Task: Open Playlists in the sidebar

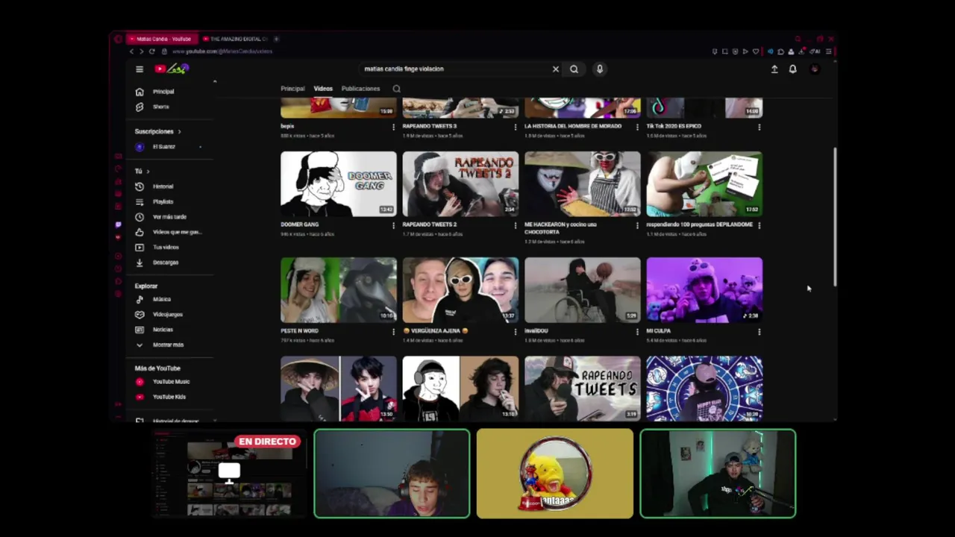Action: [x=163, y=201]
